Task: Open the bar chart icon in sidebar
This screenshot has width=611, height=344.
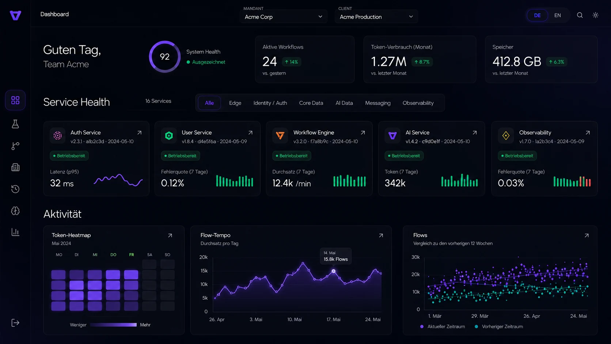Action: [15, 232]
